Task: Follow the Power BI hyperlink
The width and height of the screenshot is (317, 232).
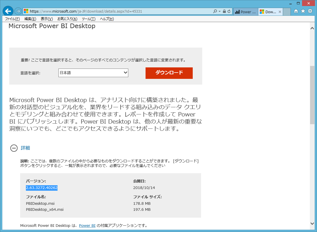Action: (87, 226)
